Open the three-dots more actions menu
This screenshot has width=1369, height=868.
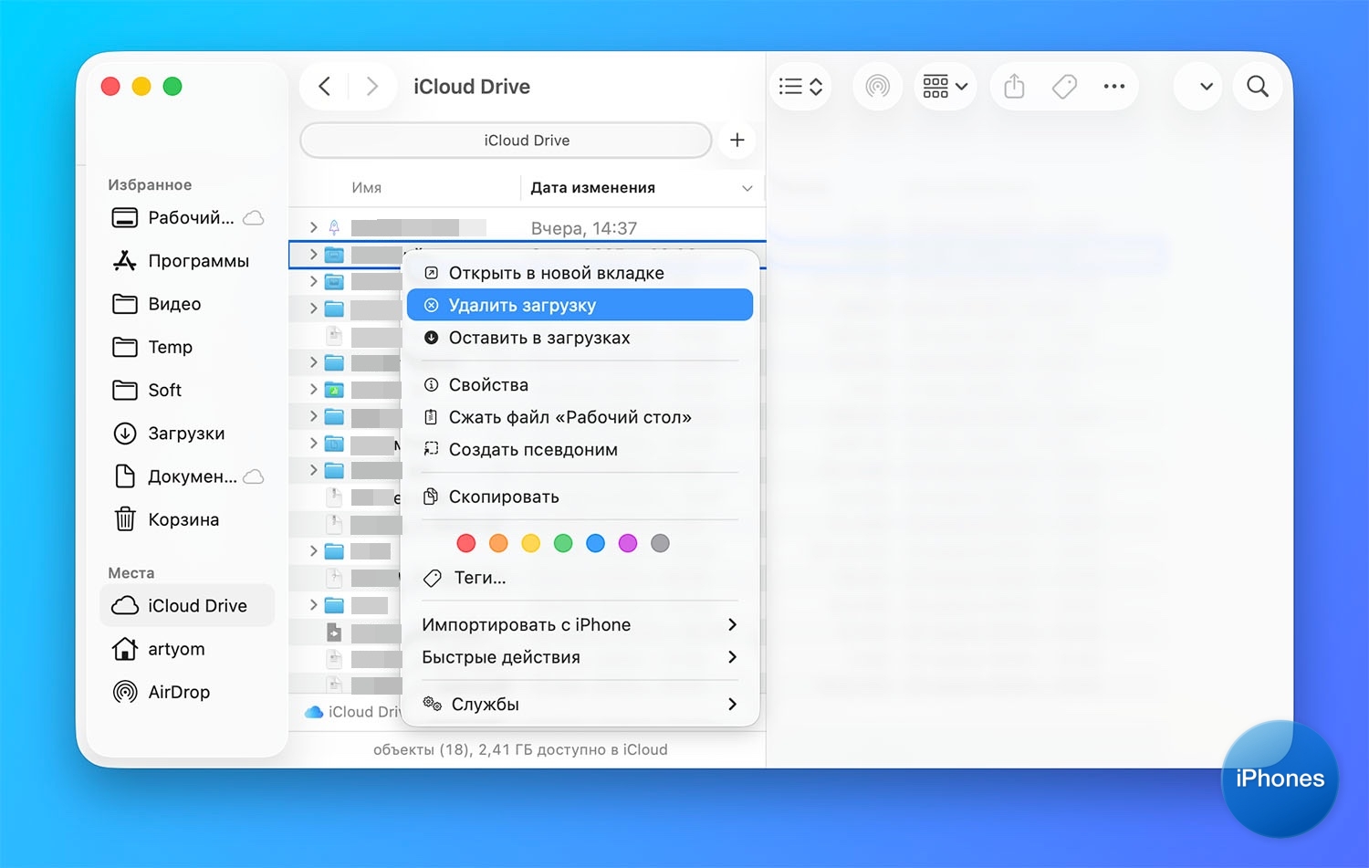1113,87
